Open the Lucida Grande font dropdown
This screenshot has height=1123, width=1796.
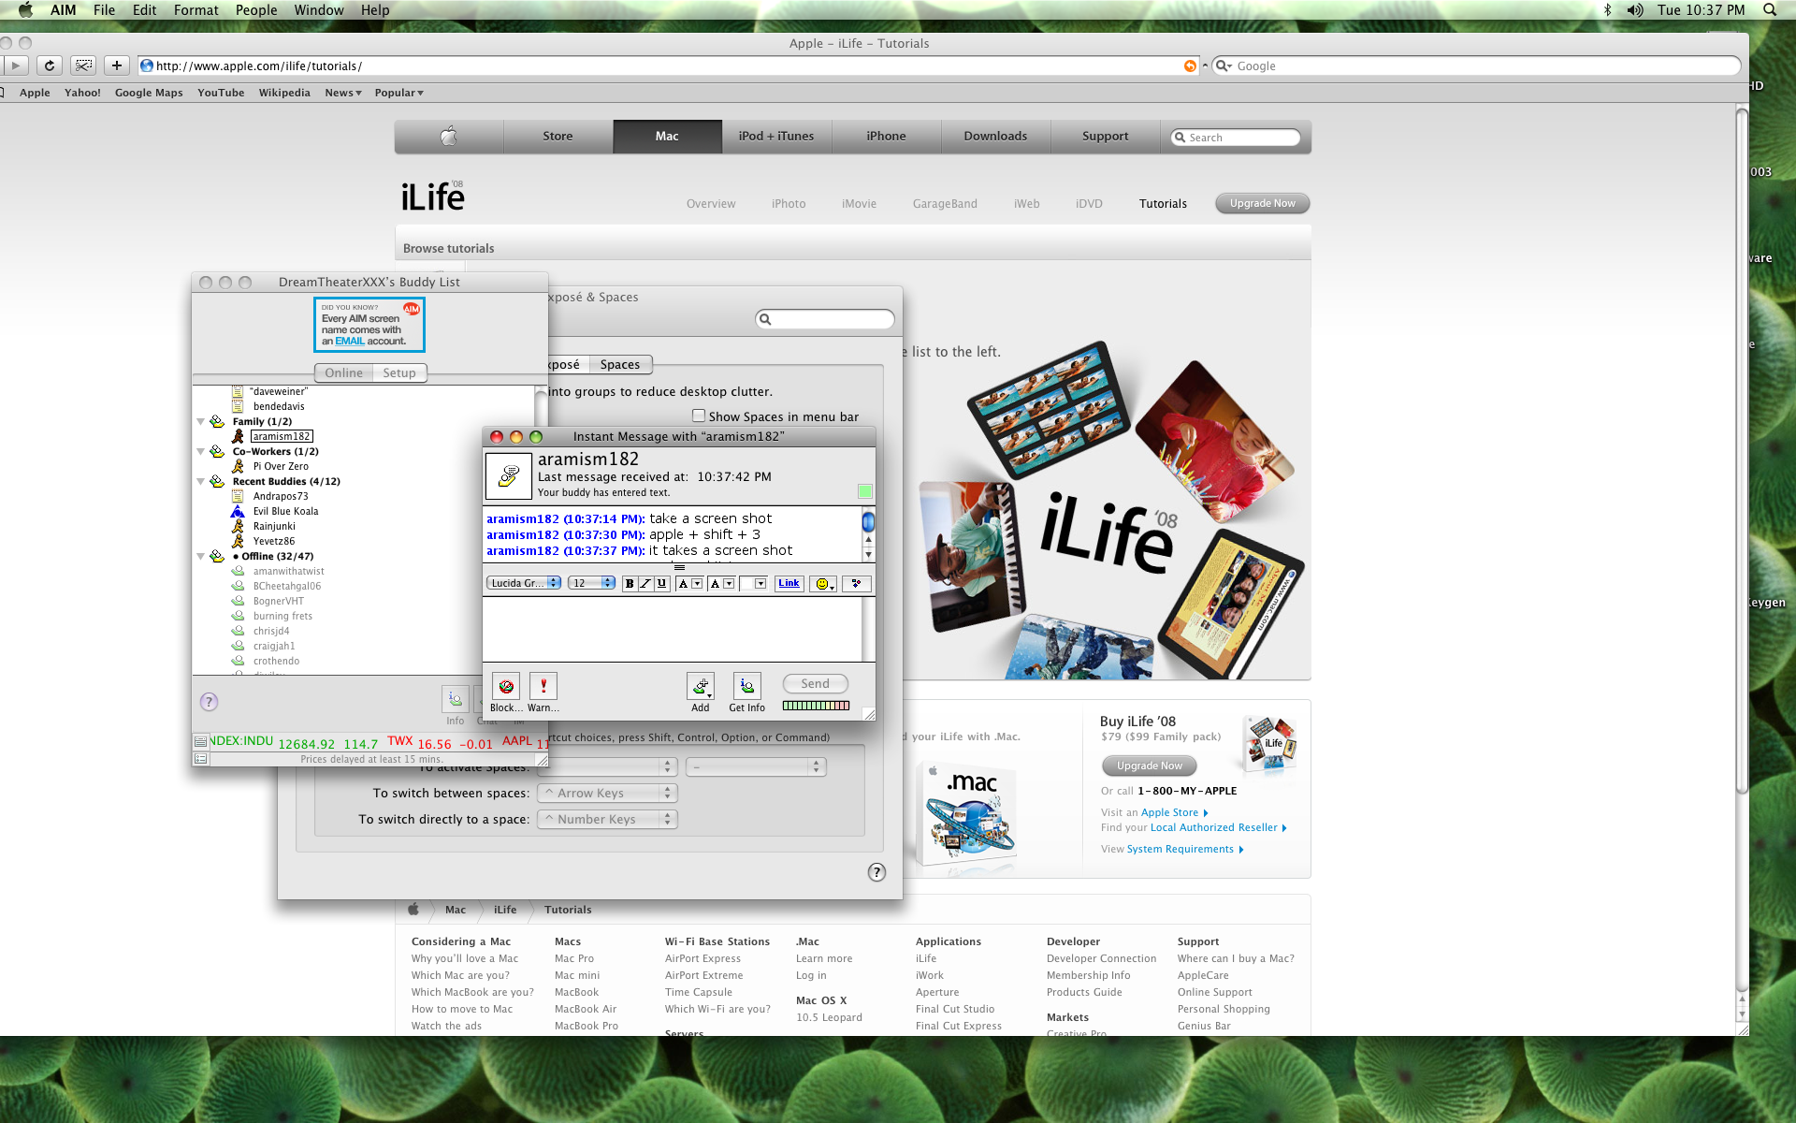tap(523, 583)
